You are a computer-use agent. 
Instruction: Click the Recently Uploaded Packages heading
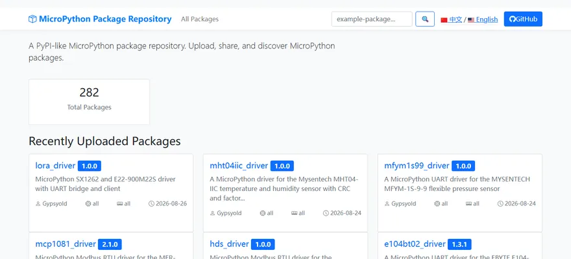(x=104, y=141)
